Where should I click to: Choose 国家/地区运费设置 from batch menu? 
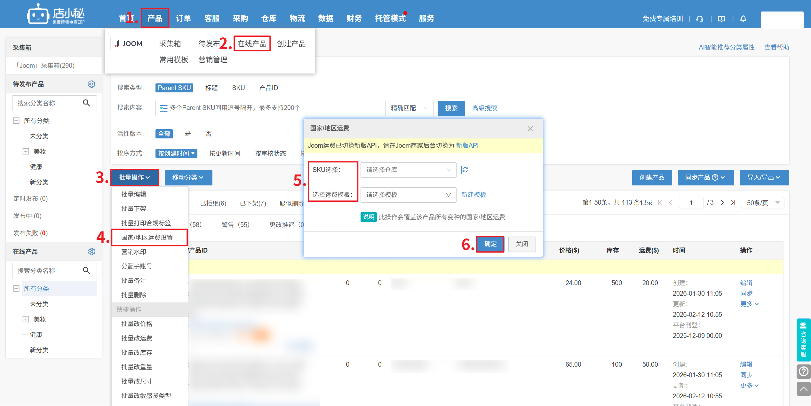[x=147, y=238]
